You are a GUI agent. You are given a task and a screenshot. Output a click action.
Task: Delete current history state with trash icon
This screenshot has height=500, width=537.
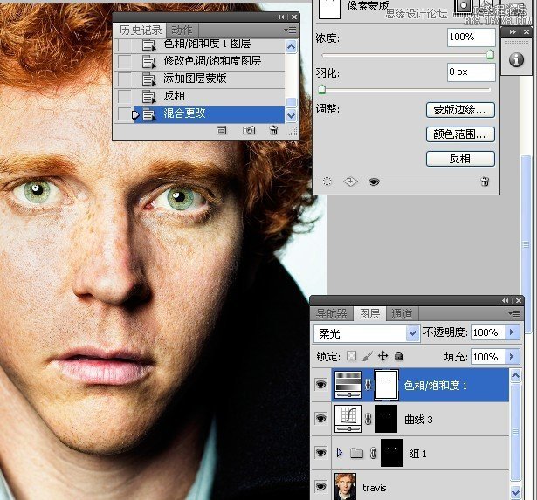coord(273,130)
